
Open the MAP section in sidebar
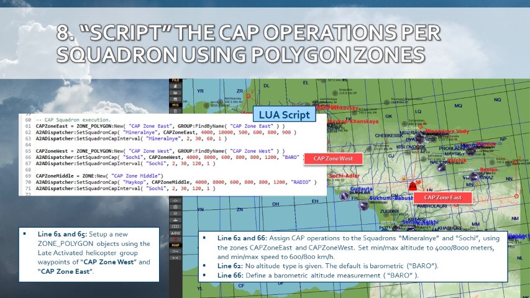pyautogui.click(x=176, y=245)
